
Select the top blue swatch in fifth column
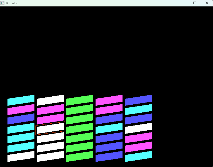coord(138,100)
